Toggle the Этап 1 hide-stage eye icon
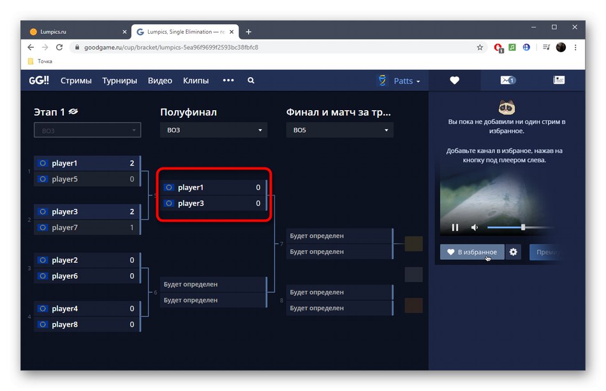Image resolution: width=606 pixels, height=391 pixels. point(73,111)
